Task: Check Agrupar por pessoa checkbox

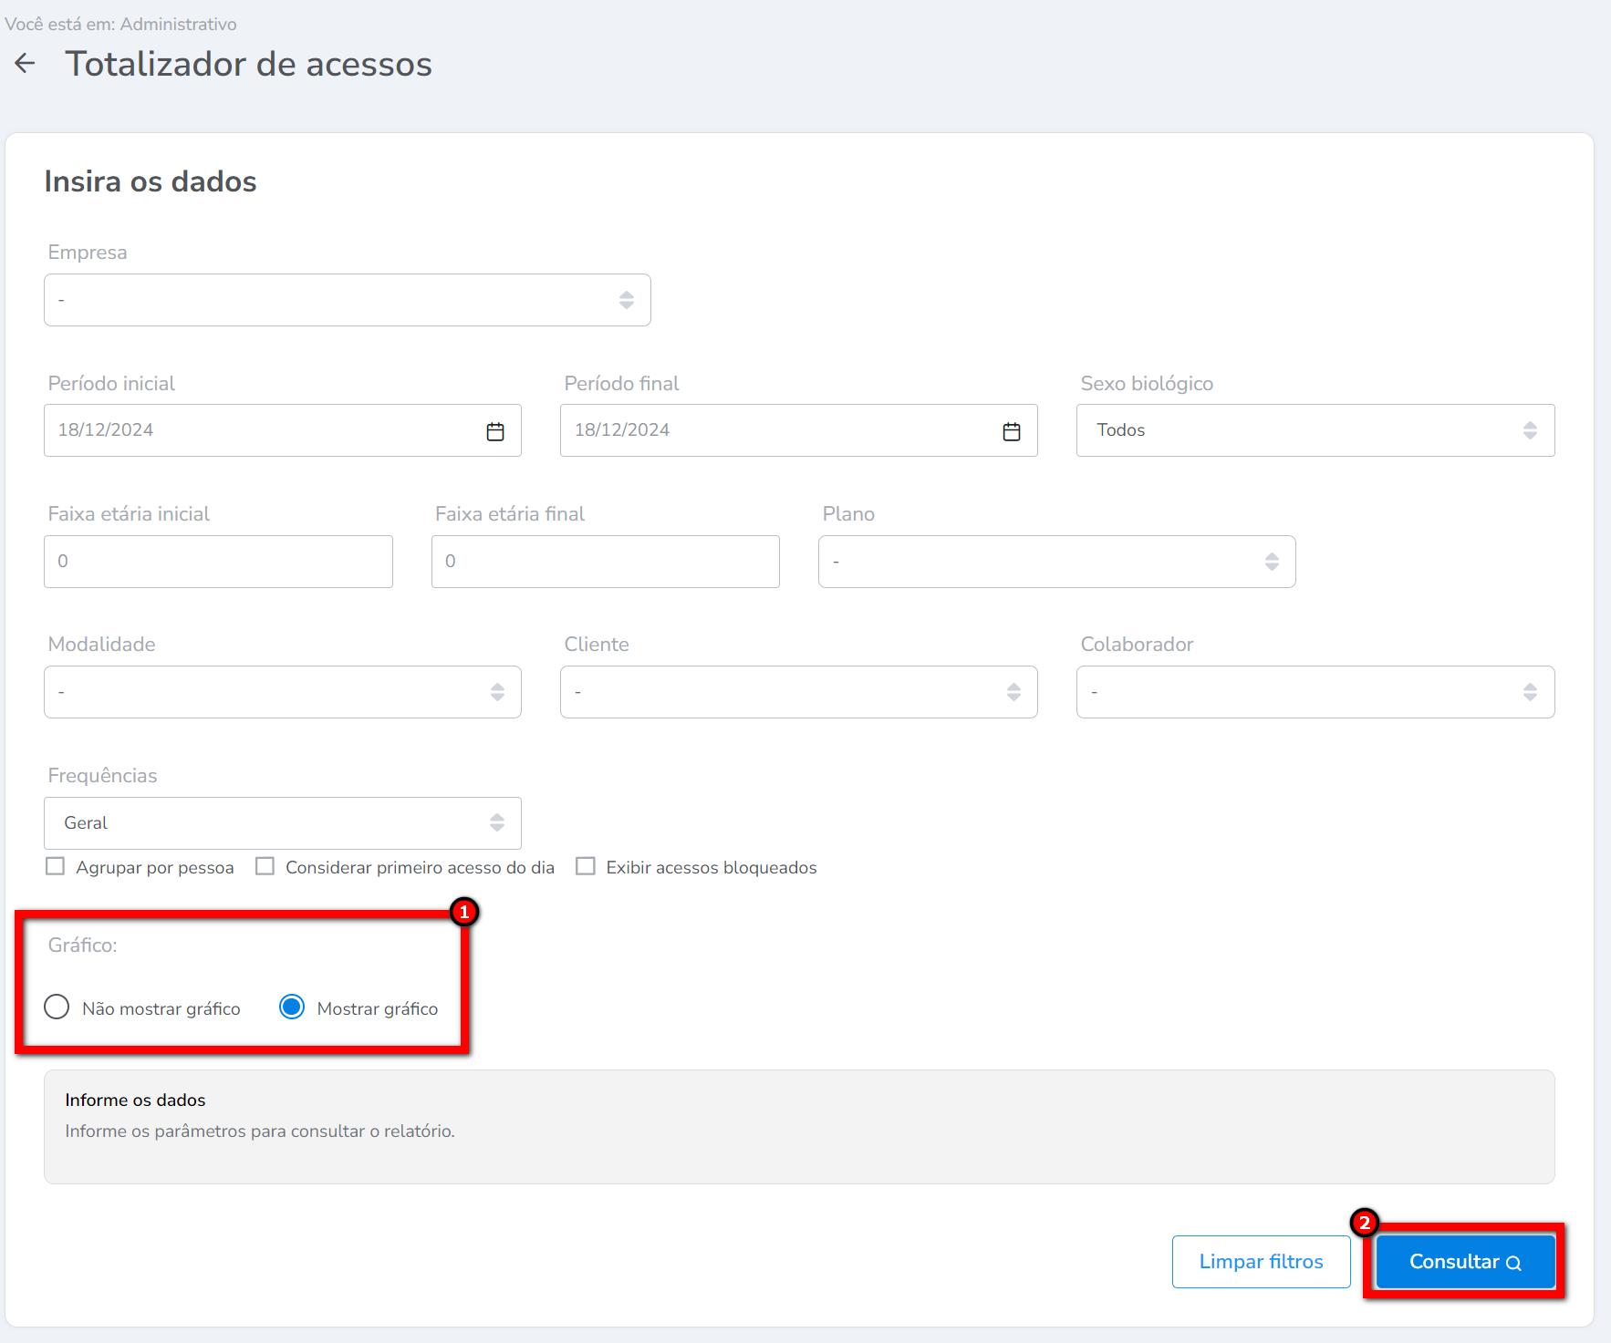Action: (x=56, y=866)
